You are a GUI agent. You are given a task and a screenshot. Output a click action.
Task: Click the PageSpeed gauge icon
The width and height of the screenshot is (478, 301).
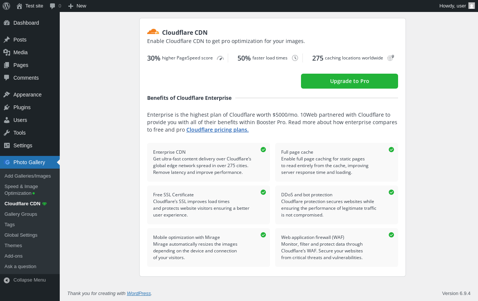(220, 58)
